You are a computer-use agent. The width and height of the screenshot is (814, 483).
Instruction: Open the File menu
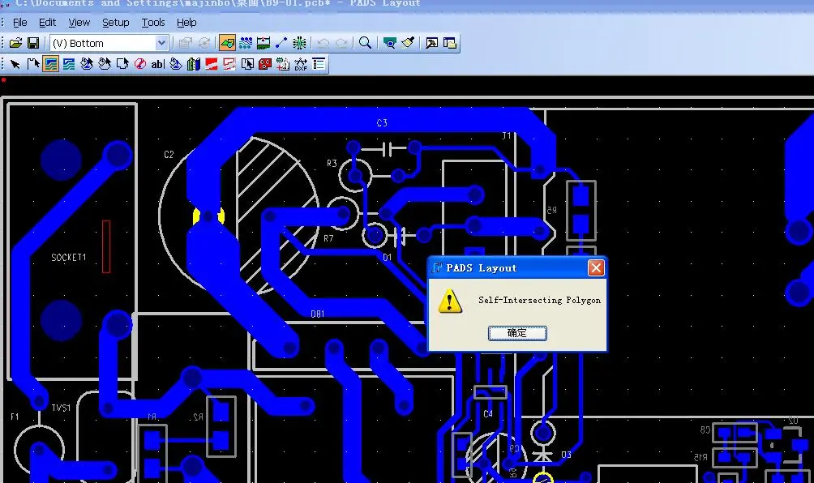[x=19, y=23]
